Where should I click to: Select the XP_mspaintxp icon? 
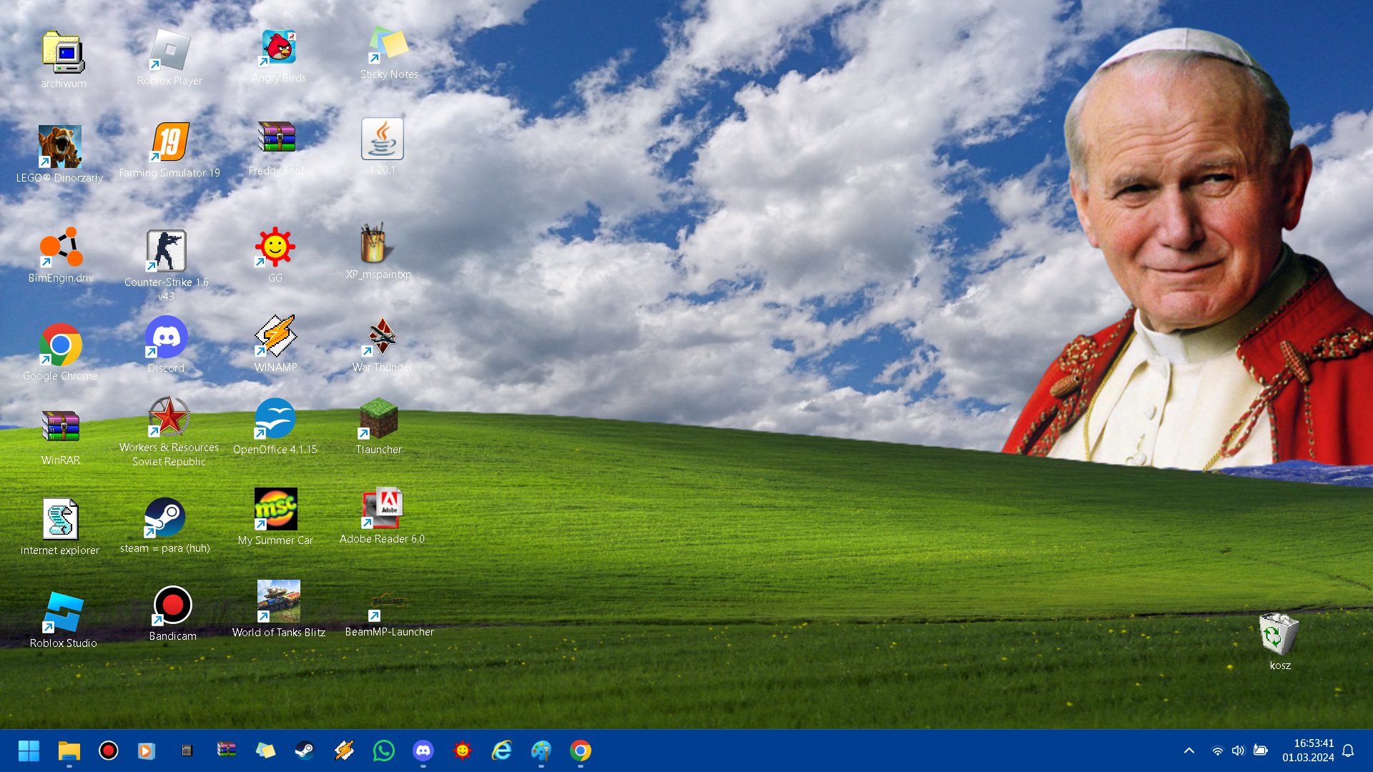(378, 244)
